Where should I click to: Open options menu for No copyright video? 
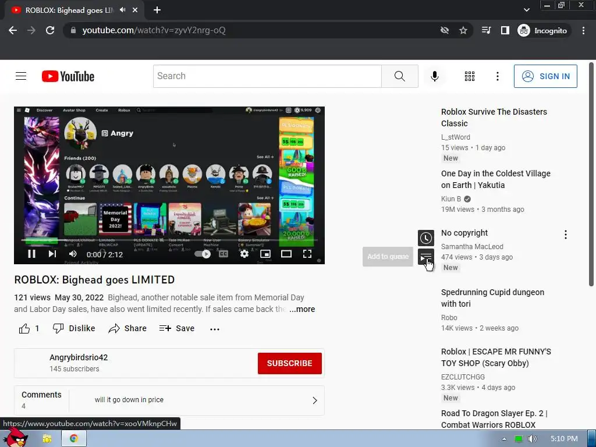[x=566, y=235]
